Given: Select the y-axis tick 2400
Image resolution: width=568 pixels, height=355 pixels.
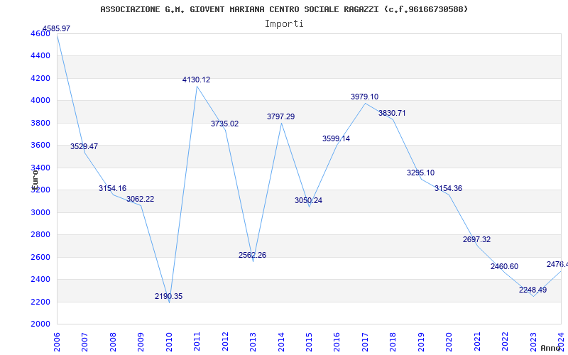Looking at the screenshot, I should [x=40, y=279].
